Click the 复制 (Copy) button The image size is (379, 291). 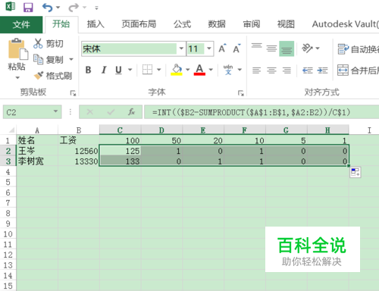coord(49,60)
